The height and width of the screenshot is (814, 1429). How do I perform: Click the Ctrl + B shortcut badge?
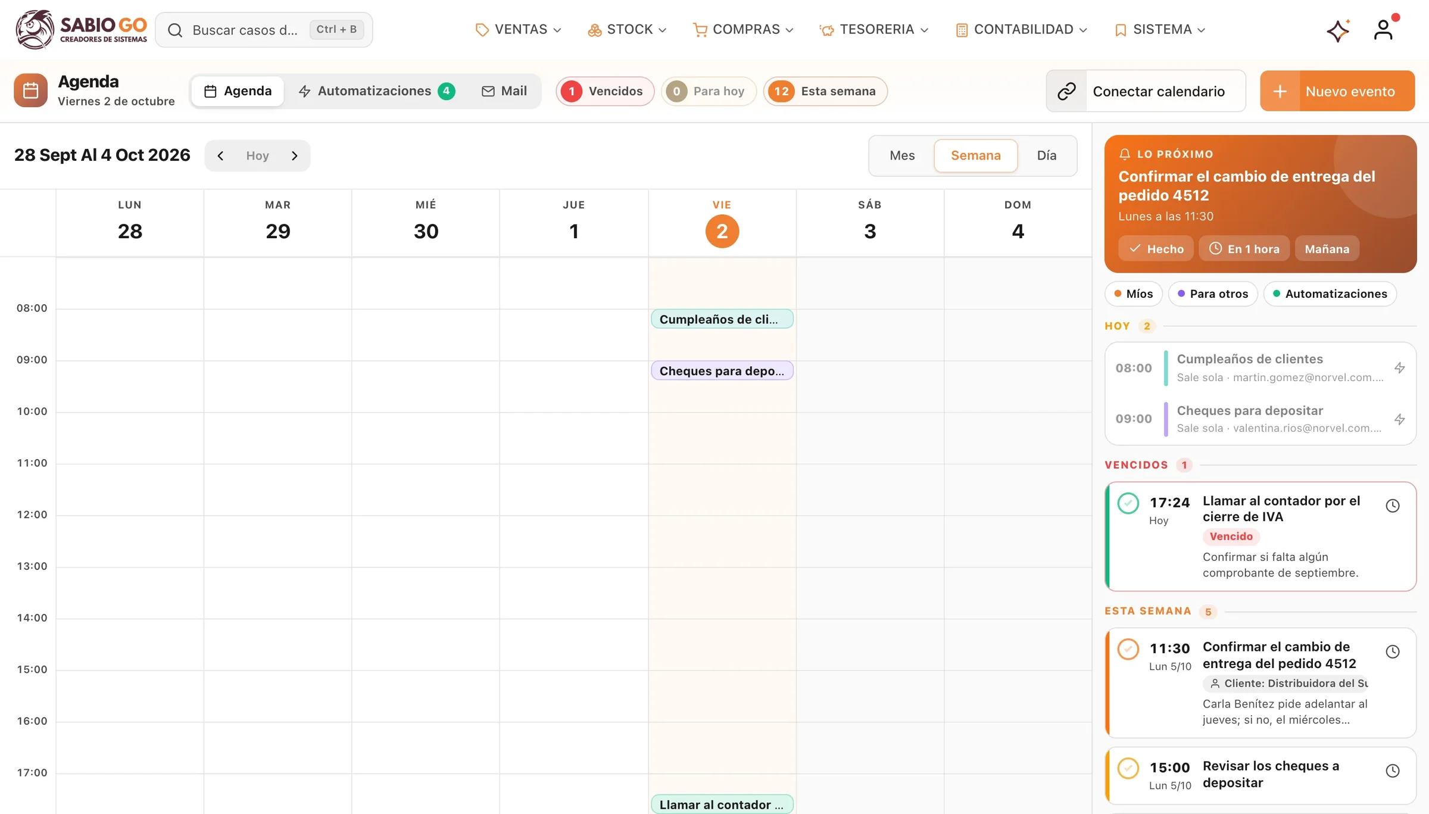tap(336, 29)
